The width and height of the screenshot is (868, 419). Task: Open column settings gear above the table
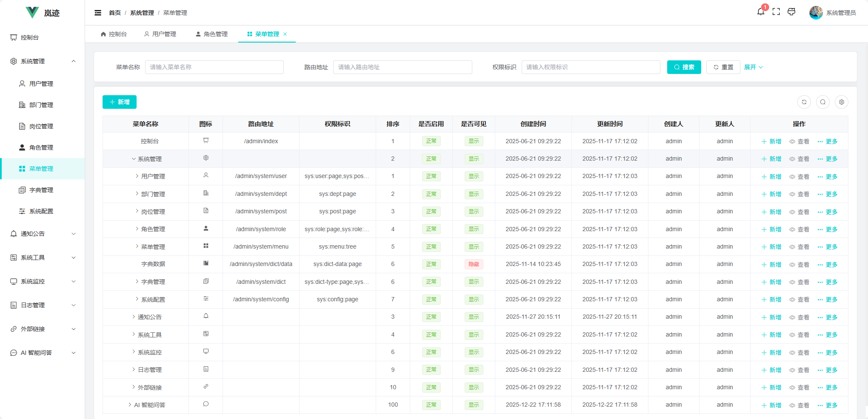(842, 102)
